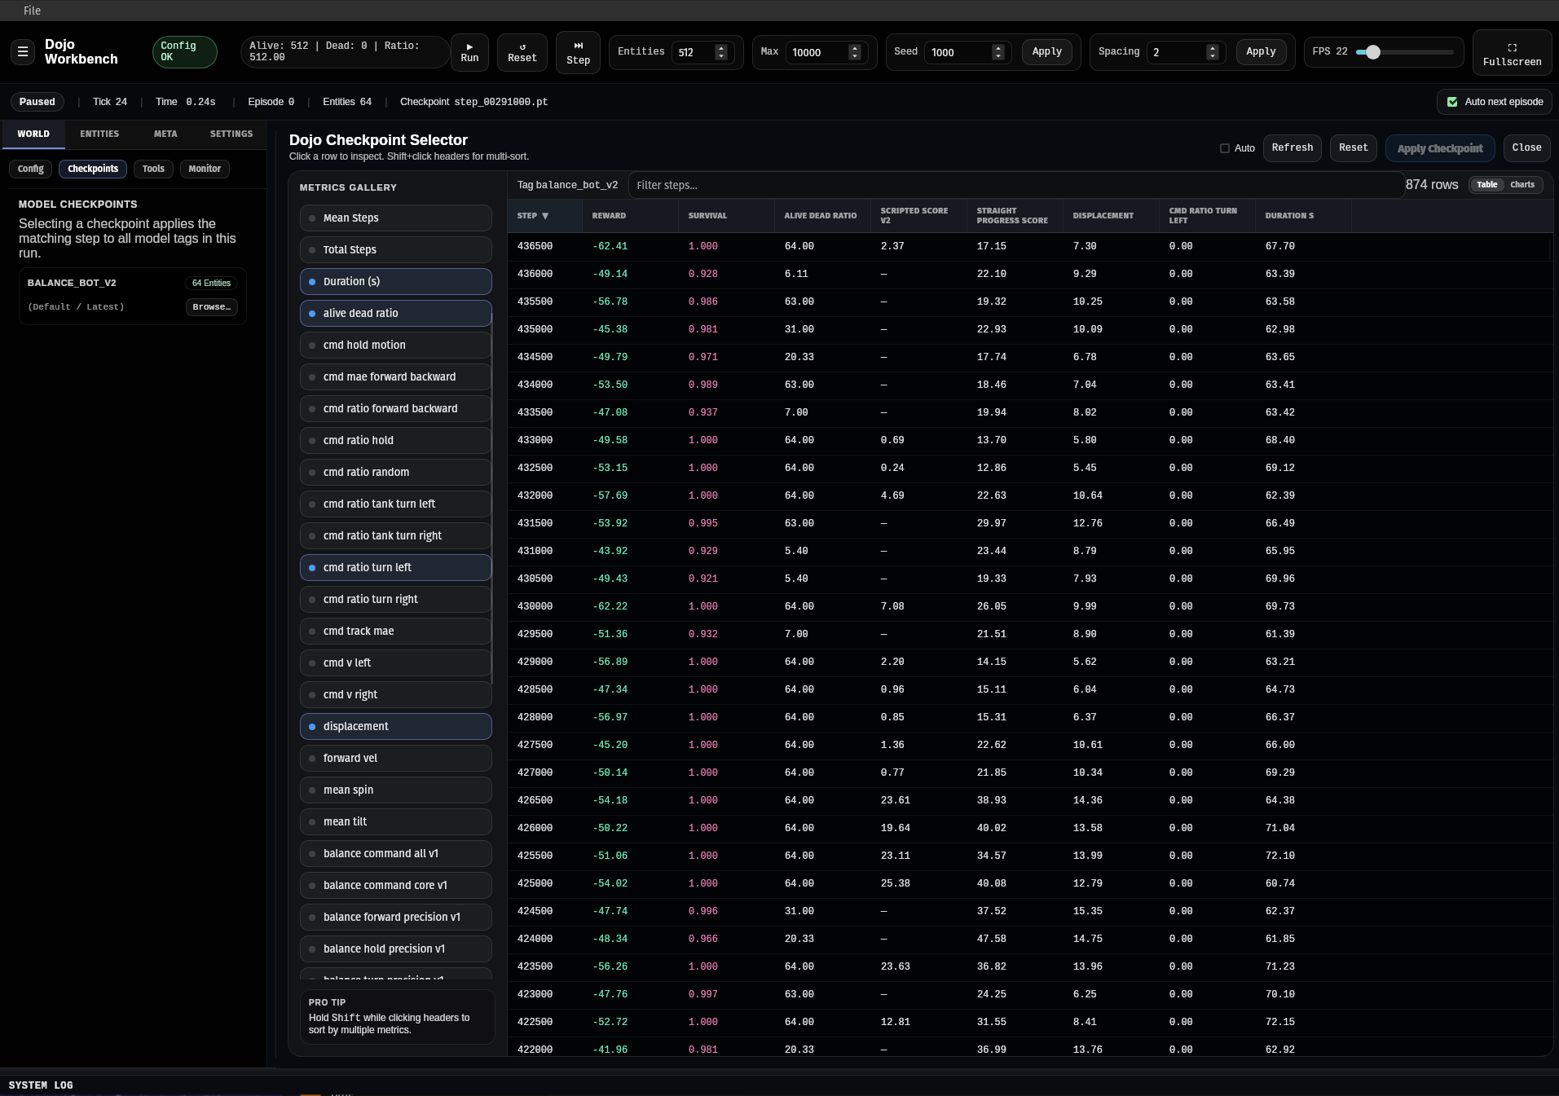Expand the SYSTEM LOG panel
This screenshot has height=1096, width=1559.
pyautogui.click(x=41, y=1085)
